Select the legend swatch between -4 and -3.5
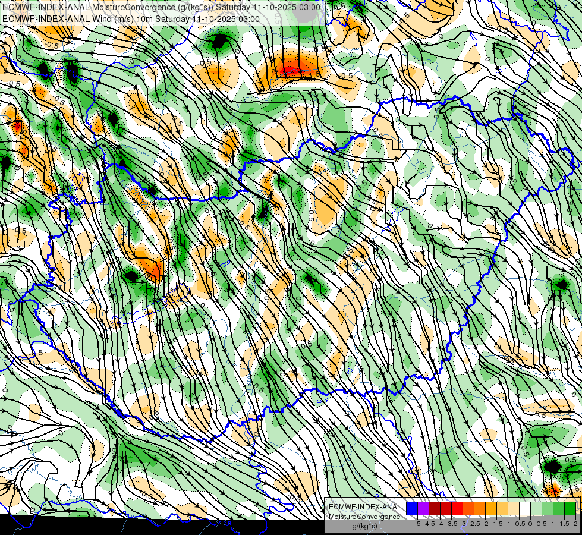 click(x=446, y=508)
